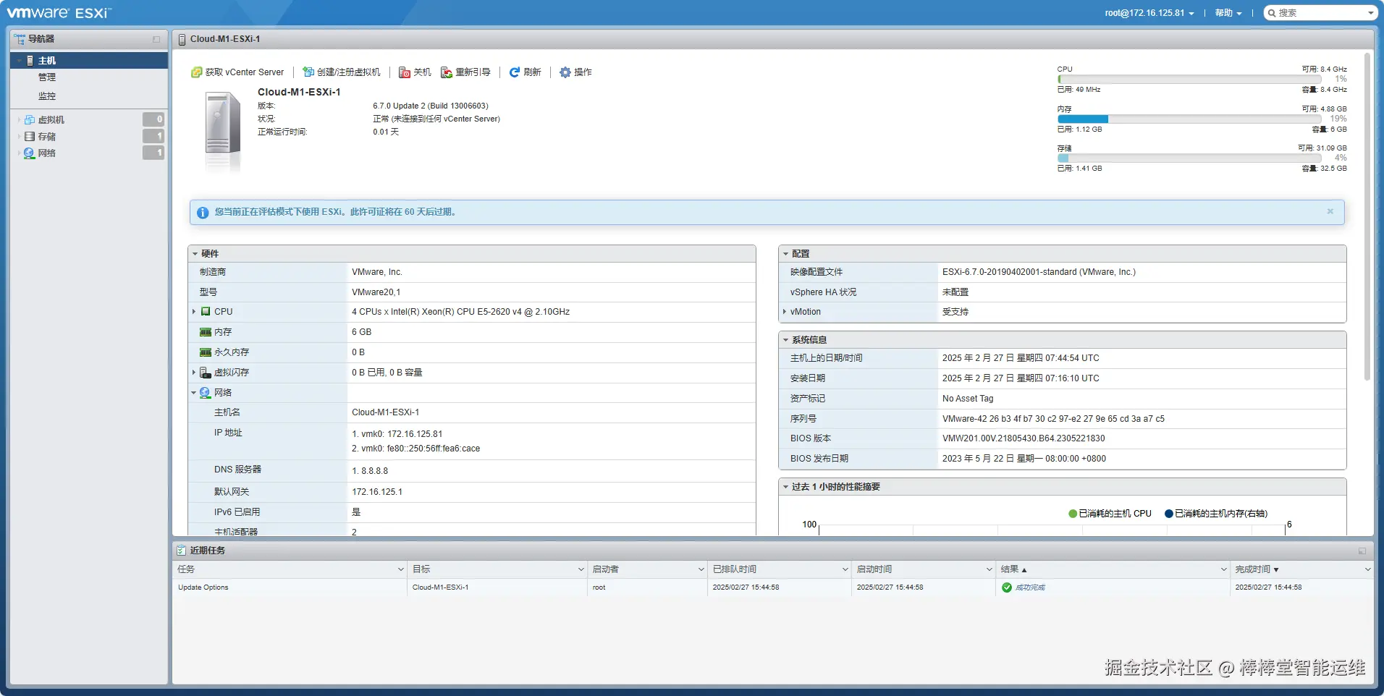This screenshot has height=696, width=1384.
Task: Expand the 虚拟闪存 row arrow
Action: tap(194, 373)
